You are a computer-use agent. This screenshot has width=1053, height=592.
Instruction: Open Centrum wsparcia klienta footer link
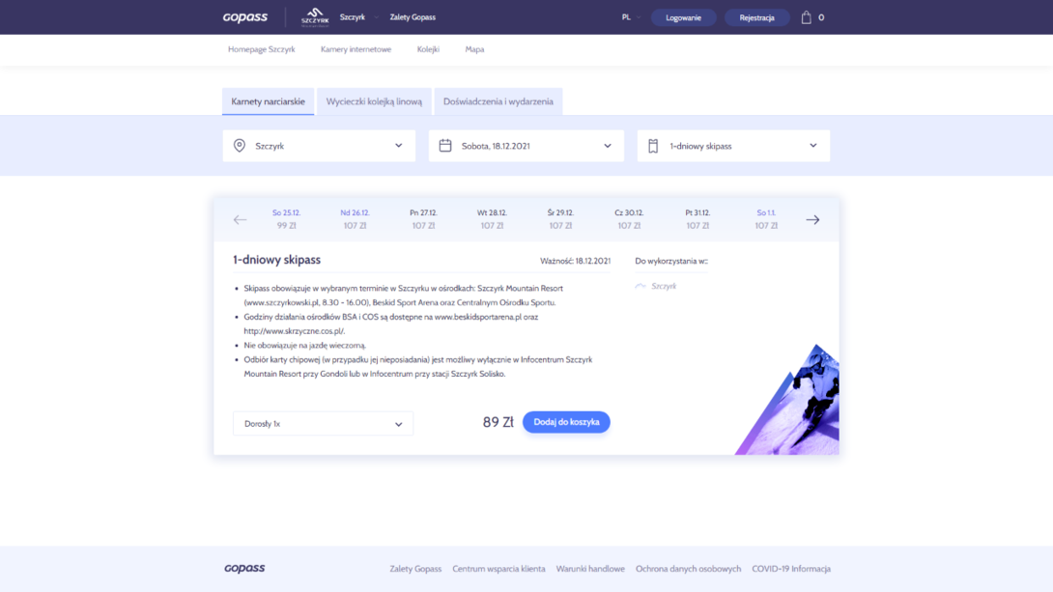(x=498, y=569)
